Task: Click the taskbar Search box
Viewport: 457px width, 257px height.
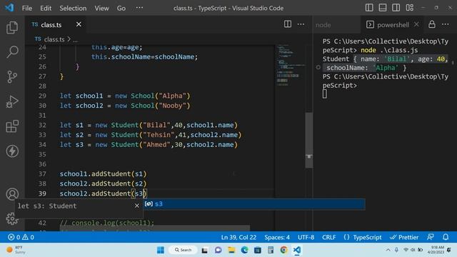Action: click(184, 250)
